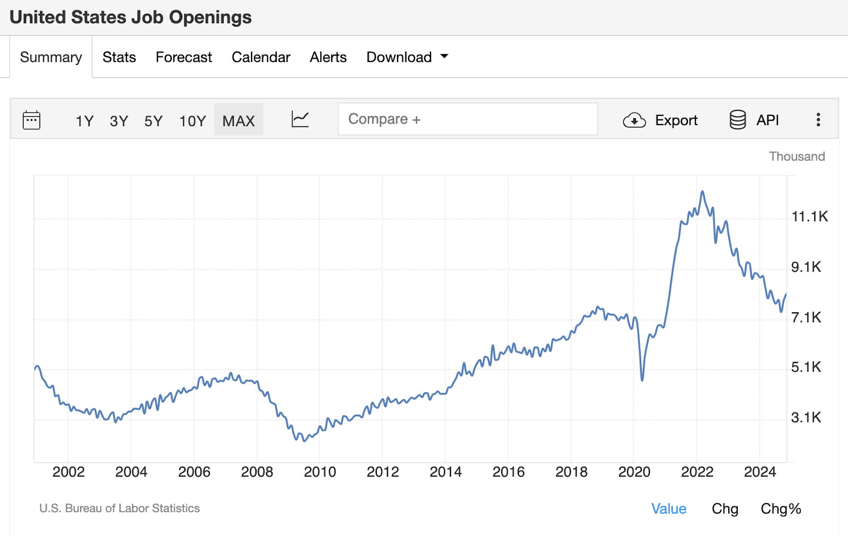Choose the 3Y time range
848x536 pixels.
[119, 121]
